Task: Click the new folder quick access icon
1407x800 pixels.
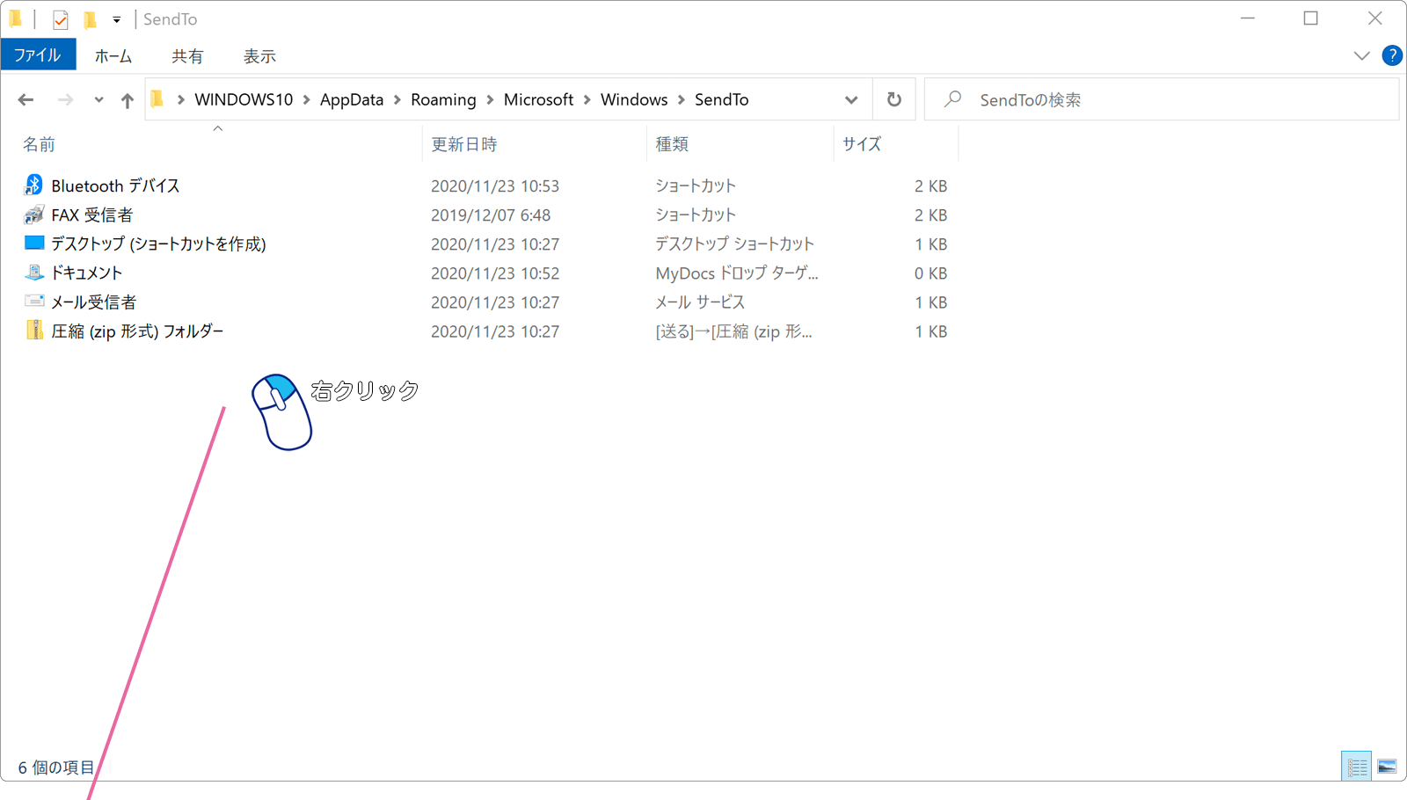Action: point(89,19)
